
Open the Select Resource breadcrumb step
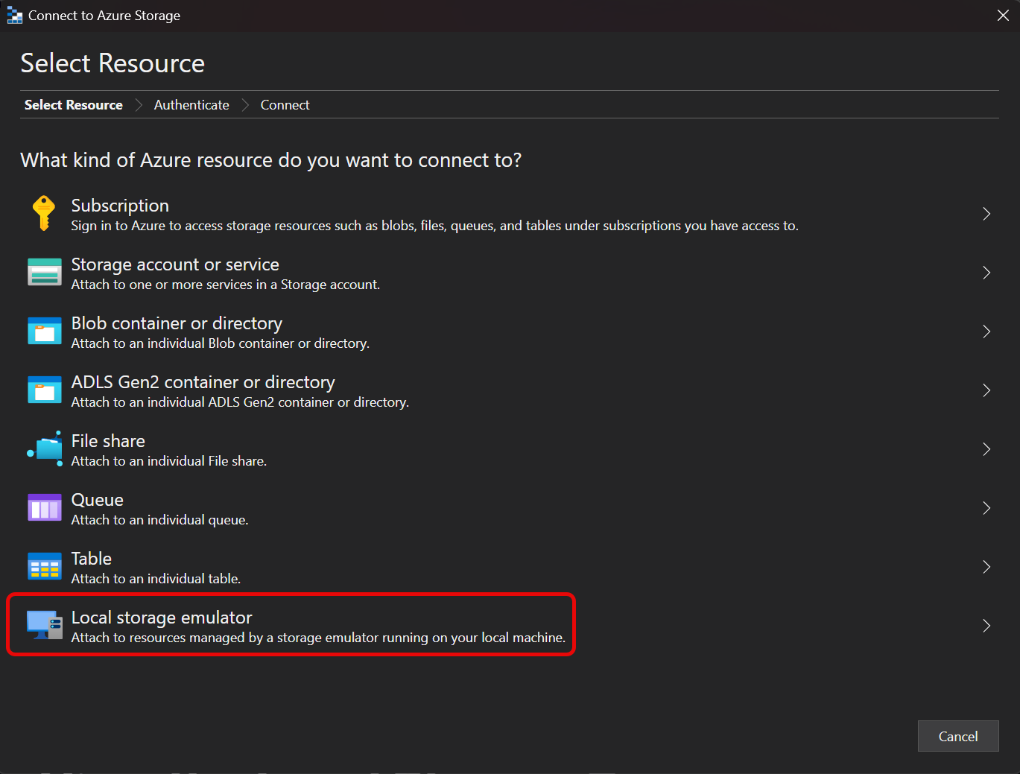pyautogui.click(x=73, y=104)
